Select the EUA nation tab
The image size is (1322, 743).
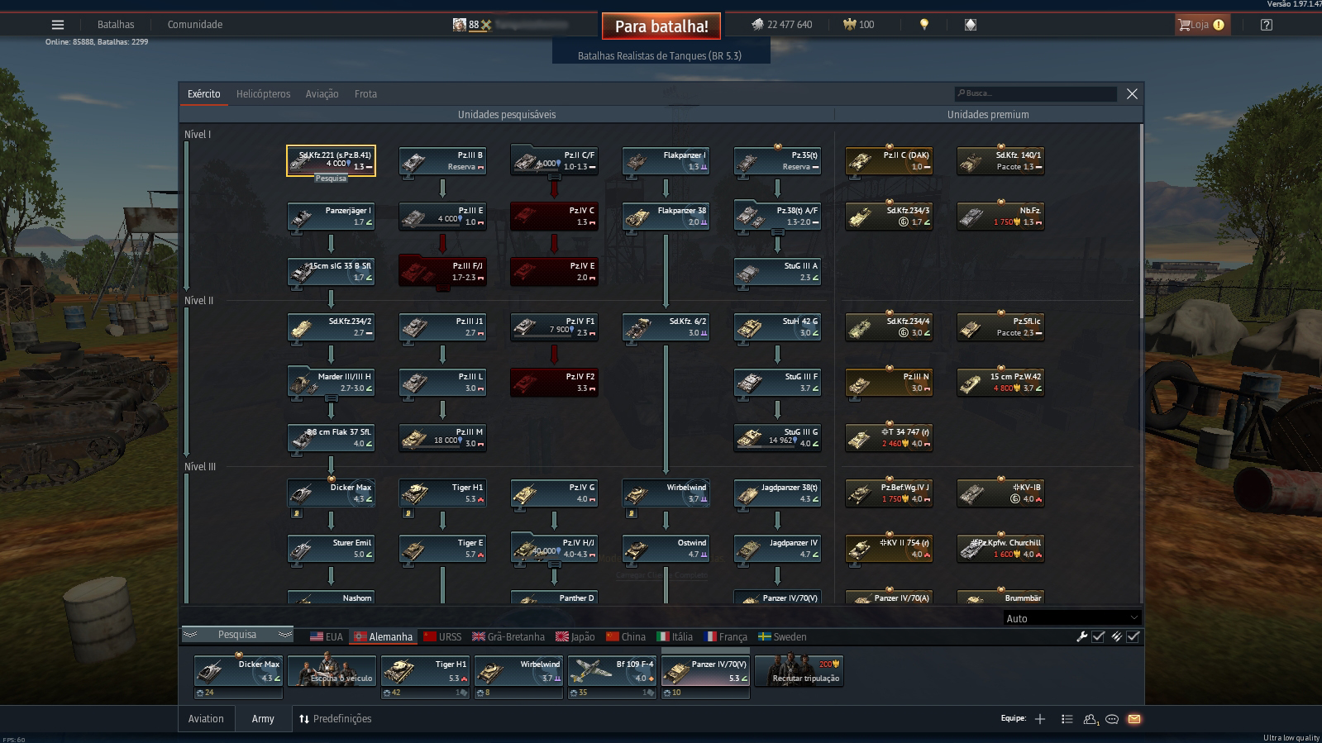326,637
